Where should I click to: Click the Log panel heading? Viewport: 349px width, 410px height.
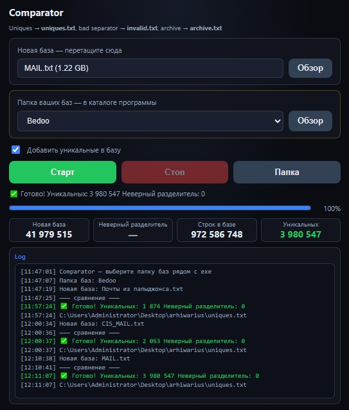20,257
